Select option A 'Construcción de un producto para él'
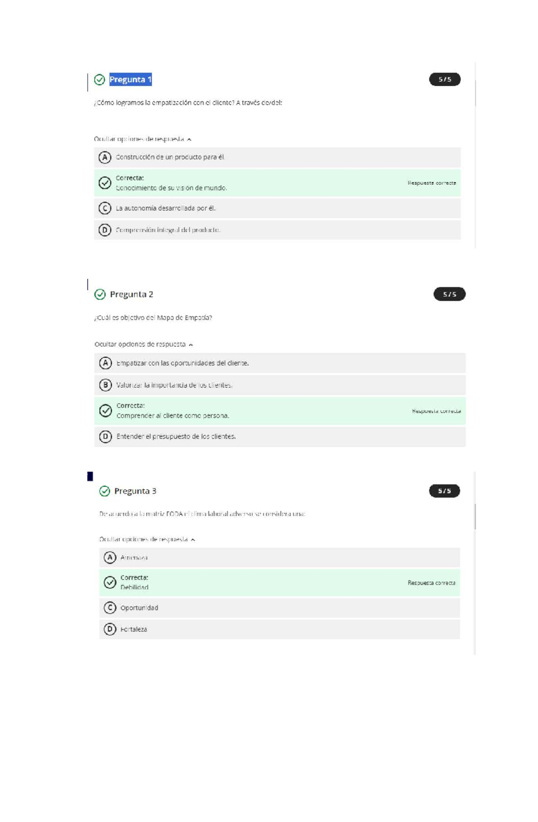Screen dimensions: 538x822 [105, 157]
